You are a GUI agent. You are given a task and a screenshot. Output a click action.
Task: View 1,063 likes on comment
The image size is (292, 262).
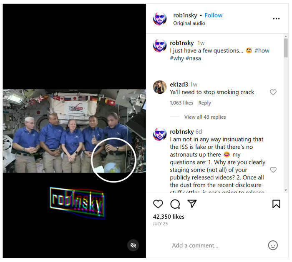tap(181, 103)
